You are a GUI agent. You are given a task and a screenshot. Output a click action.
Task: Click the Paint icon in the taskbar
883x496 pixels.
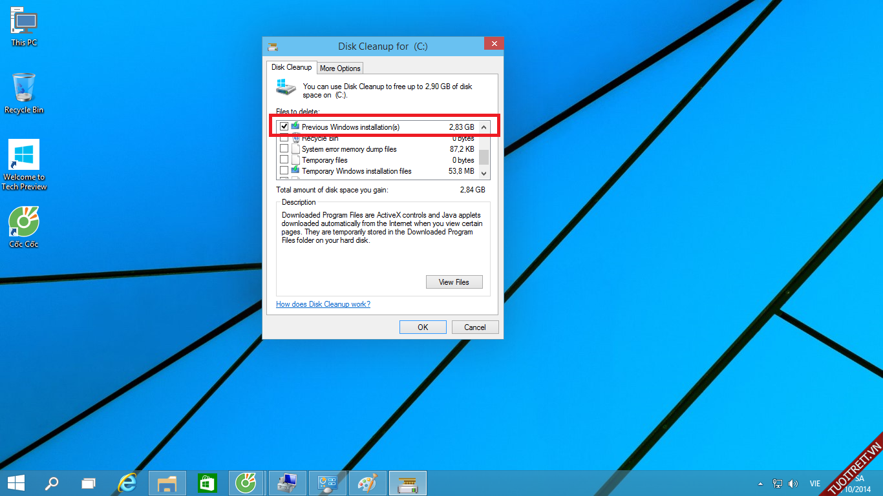click(367, 482)
